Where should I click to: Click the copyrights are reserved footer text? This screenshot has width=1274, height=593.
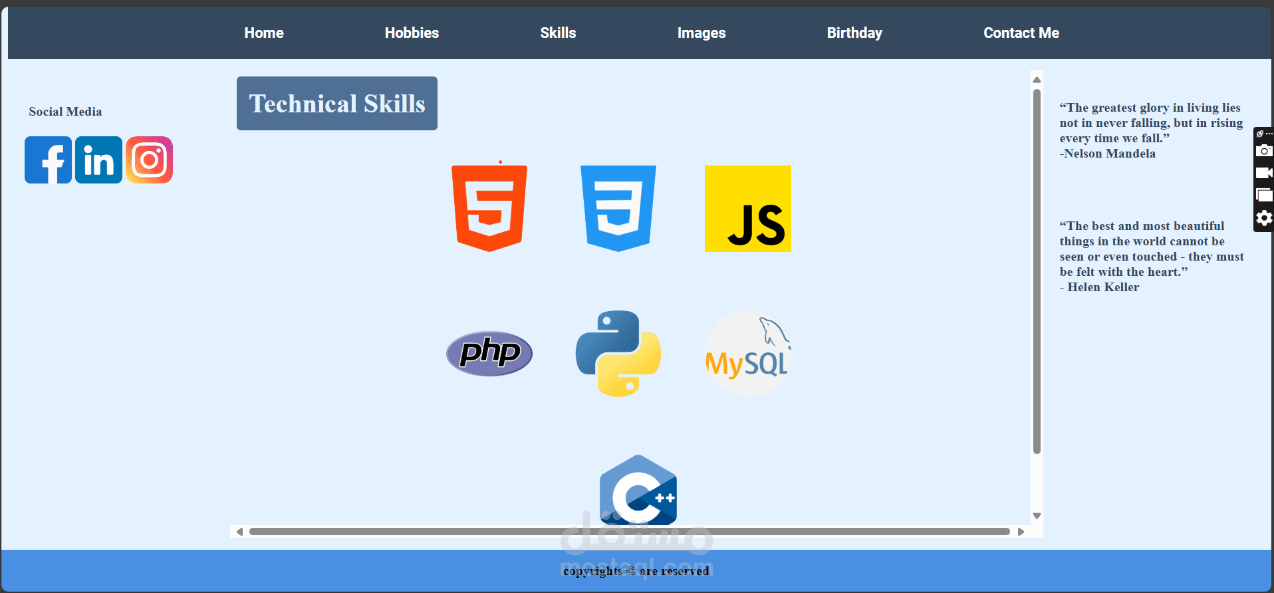[x=636, y=570]
